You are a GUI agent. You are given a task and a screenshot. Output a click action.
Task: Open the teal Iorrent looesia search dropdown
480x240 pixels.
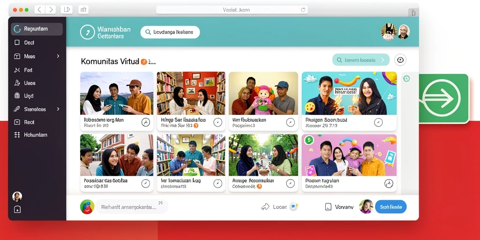pos(361,60)
